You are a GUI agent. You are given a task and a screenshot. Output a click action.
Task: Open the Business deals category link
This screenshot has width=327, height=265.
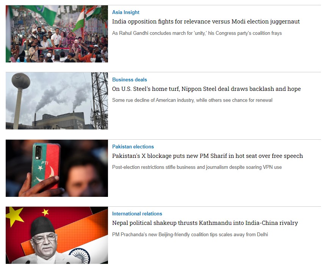click(130, 79)
